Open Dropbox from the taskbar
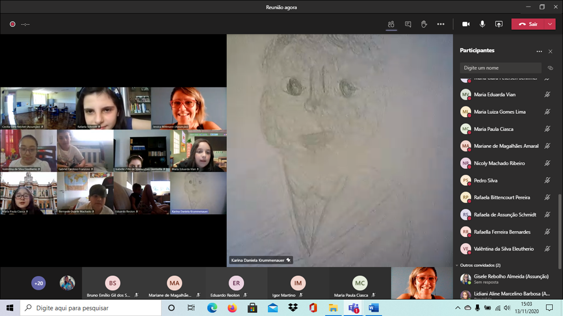The image size is (563, 316). pos(293,308)
